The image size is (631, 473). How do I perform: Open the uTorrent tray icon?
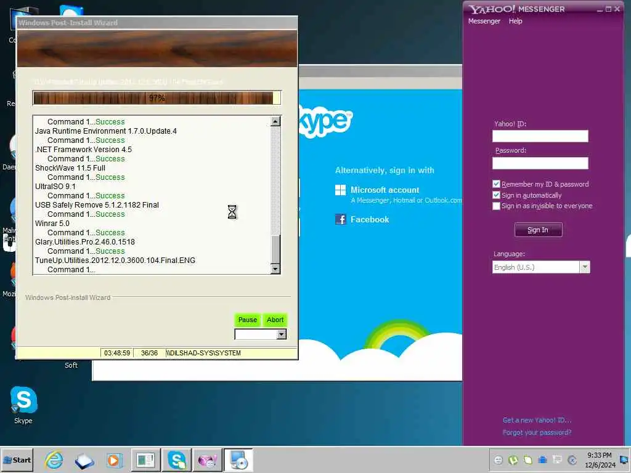click(x=513, y=459)
